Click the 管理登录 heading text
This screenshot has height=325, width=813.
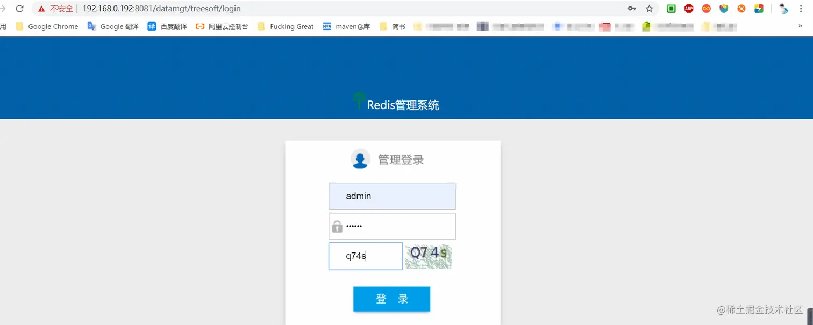click(x=401, y=160)
